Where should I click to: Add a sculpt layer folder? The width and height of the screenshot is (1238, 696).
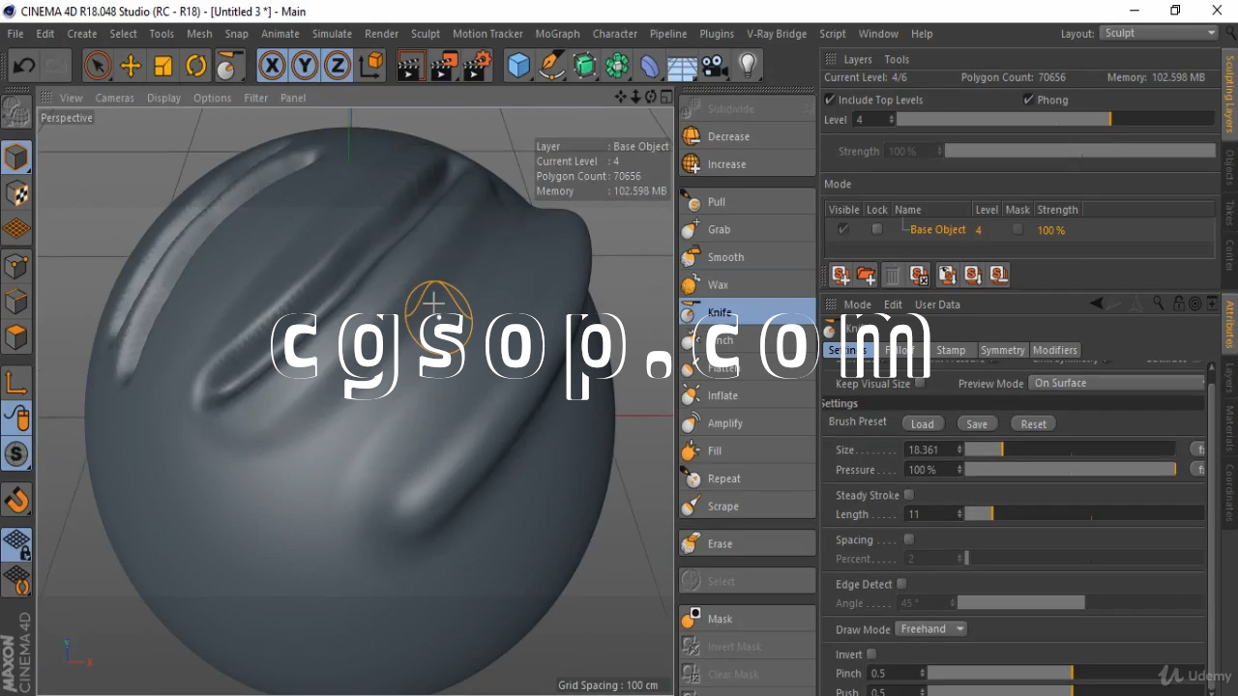(x=866, y=275)
